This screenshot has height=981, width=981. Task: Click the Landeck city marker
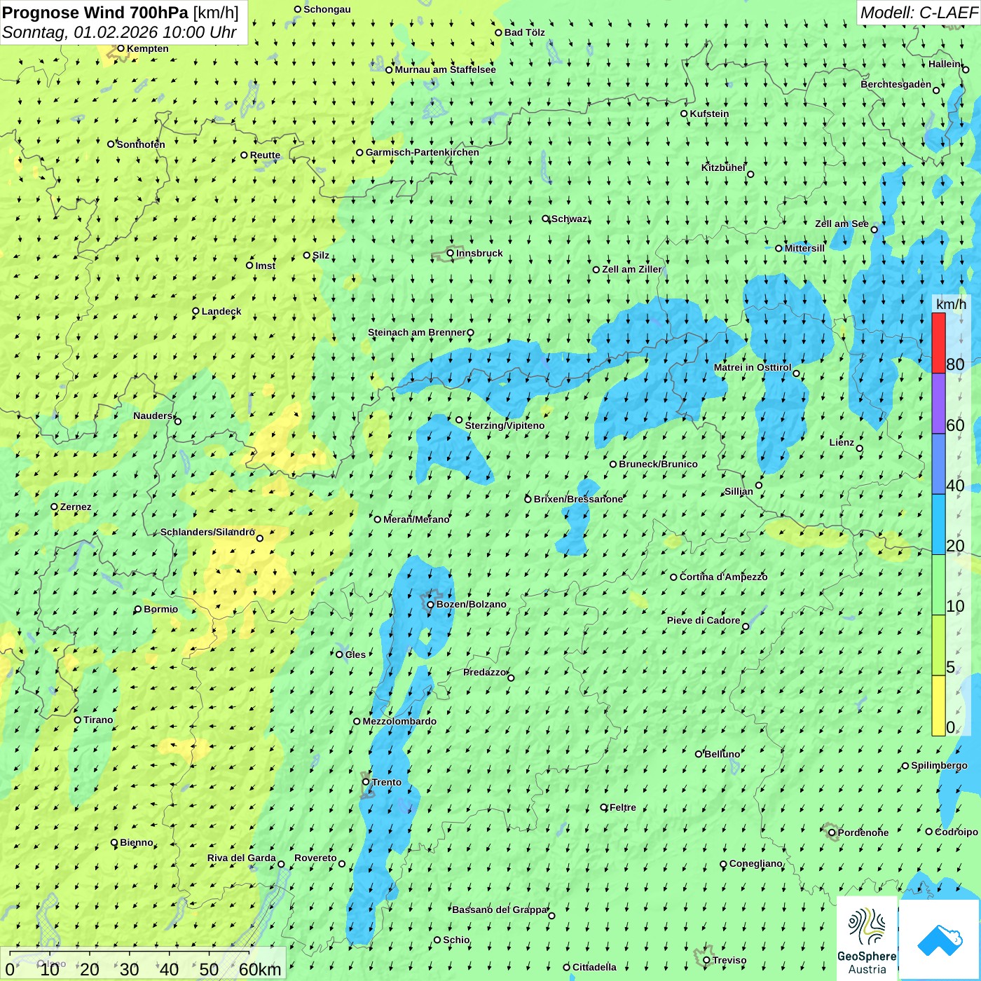point(195,311)
